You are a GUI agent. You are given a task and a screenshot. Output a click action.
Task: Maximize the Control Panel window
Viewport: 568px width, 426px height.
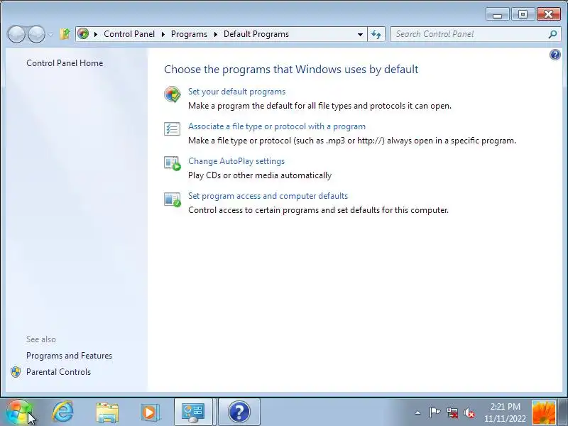coord(523,14)
